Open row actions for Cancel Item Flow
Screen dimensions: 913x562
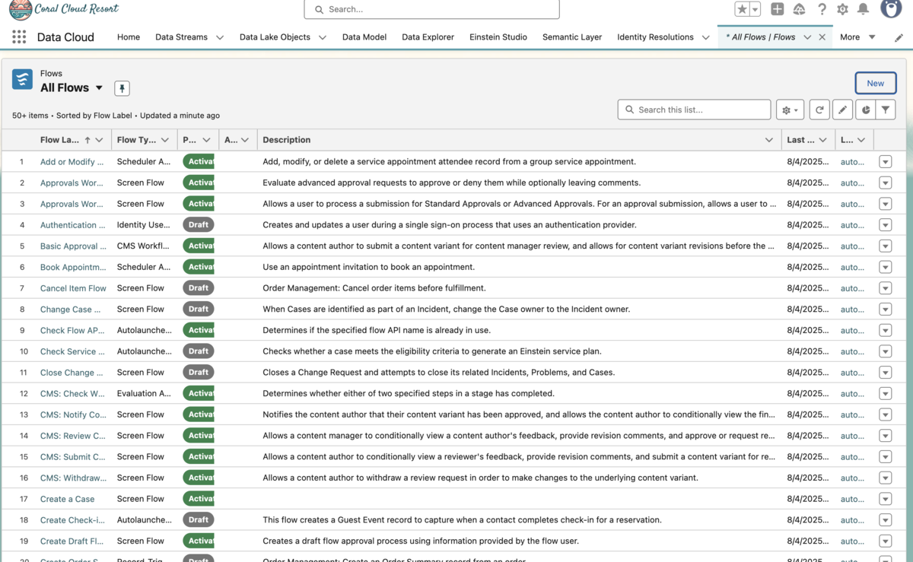point(885,288)
